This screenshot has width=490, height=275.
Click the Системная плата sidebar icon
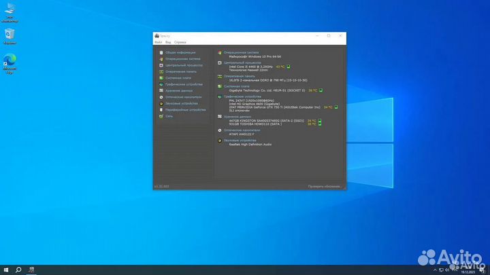[161, 78]
